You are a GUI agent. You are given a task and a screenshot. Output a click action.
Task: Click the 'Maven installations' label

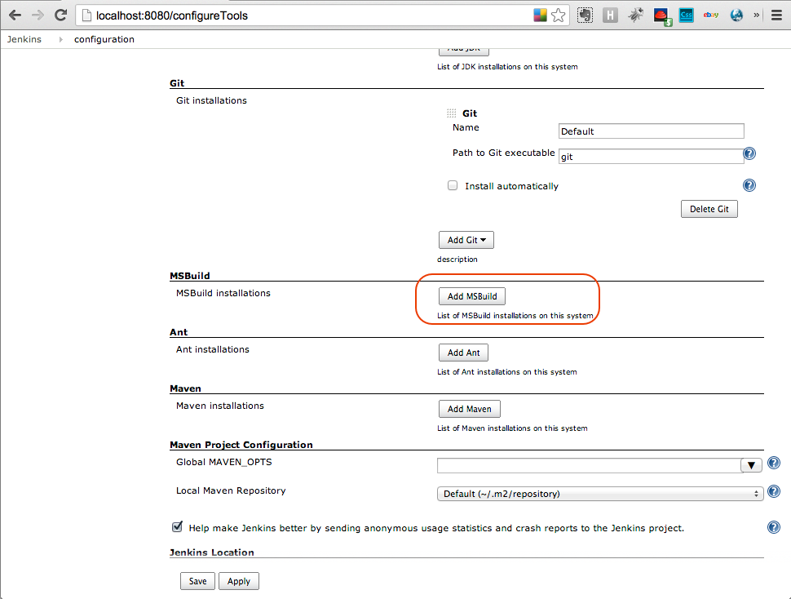[x=219, y=406]
